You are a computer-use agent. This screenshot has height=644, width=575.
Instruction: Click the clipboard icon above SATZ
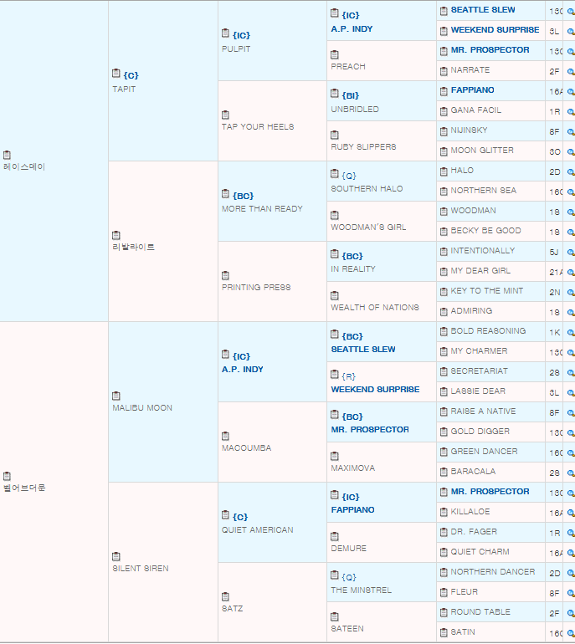point(225,597)
